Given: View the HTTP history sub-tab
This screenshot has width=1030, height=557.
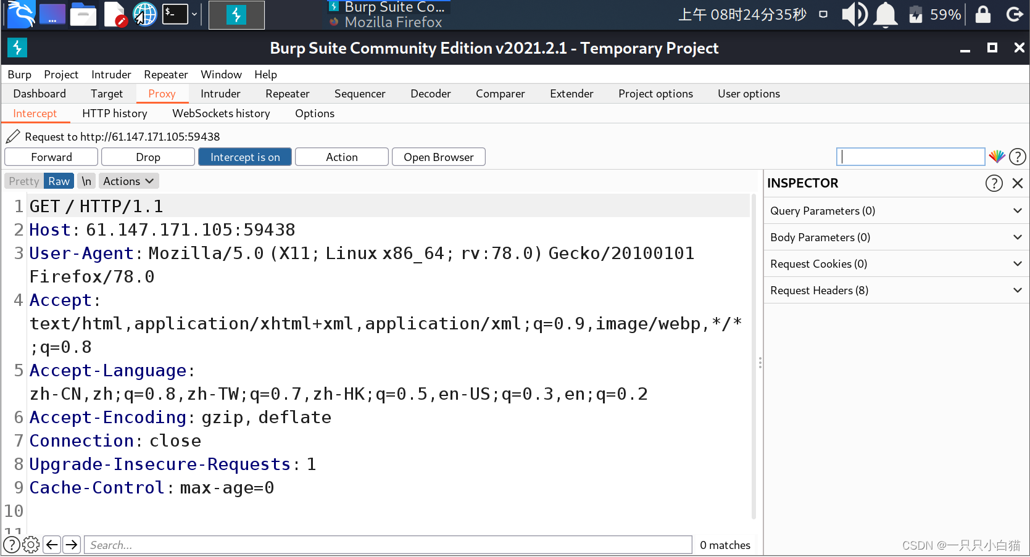Looking at the screenshot, I should pyautogui.click(x=115, y=113).
